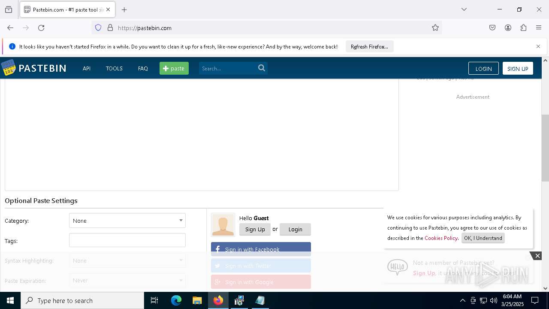Open the Firefox application menu
The width and height of the screenshot is (549, 309).
click(539, 28)
